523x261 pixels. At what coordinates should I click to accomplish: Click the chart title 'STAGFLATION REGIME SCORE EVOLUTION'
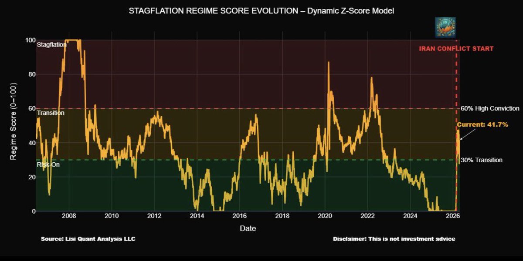coord(214,11)
